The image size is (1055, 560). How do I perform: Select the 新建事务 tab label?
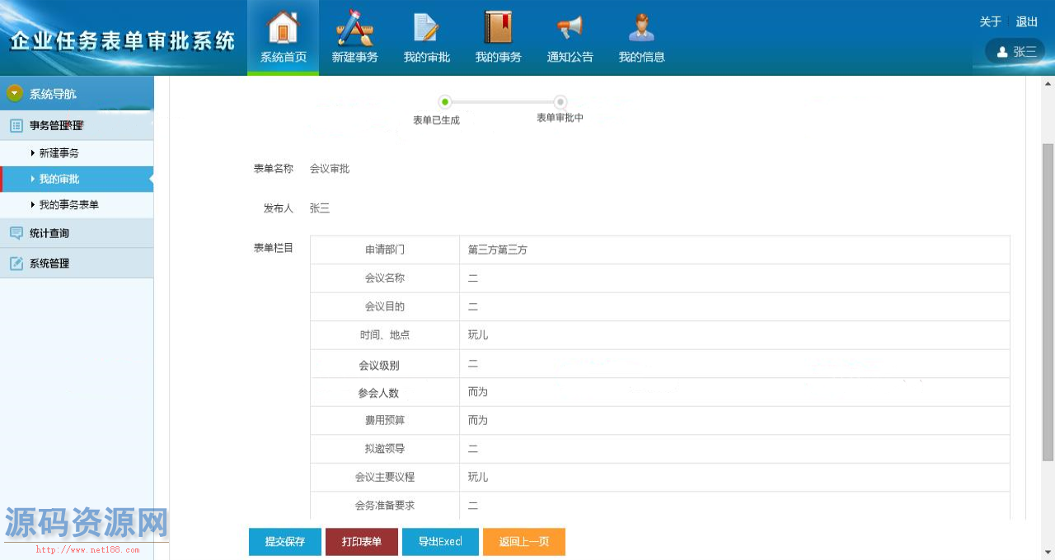[x=355, y=58]
